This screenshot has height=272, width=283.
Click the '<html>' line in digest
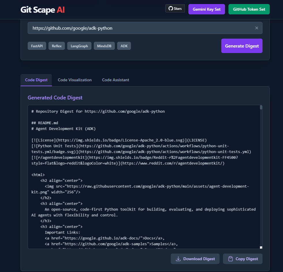tap(38, 175)
